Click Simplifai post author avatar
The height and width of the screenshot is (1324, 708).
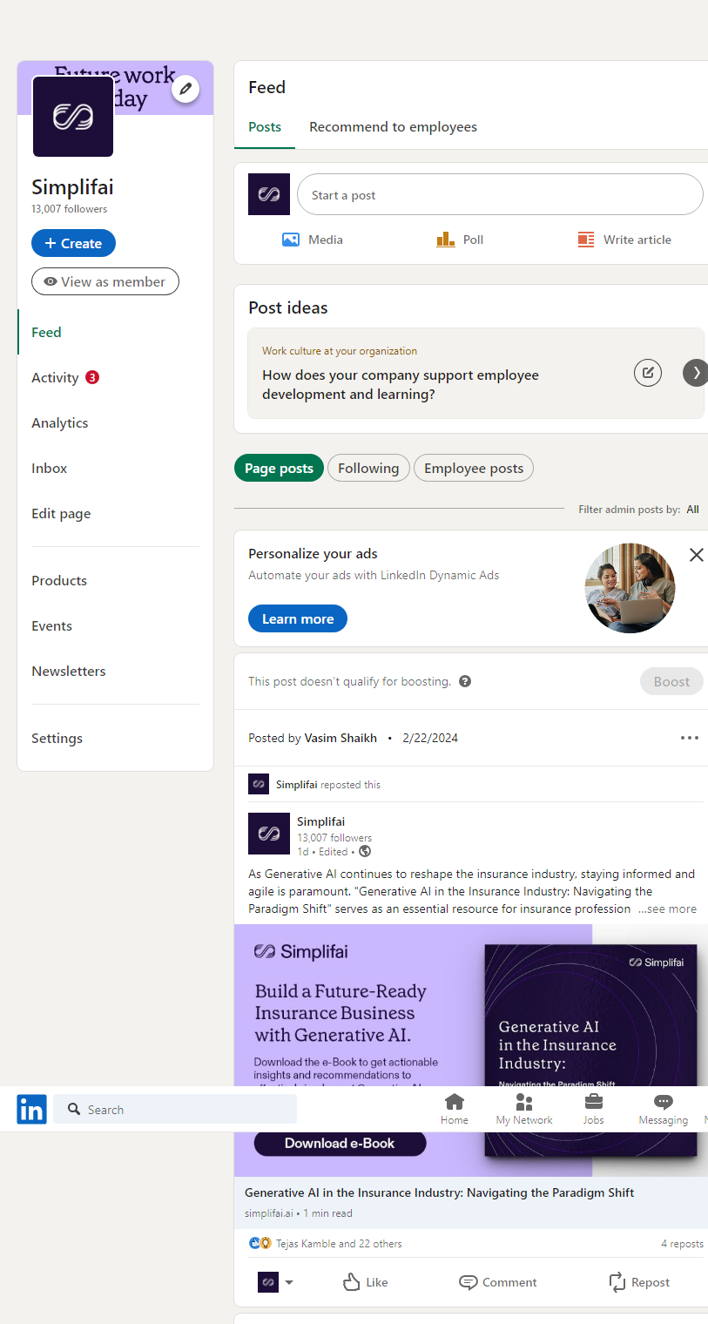click(269, 834)
